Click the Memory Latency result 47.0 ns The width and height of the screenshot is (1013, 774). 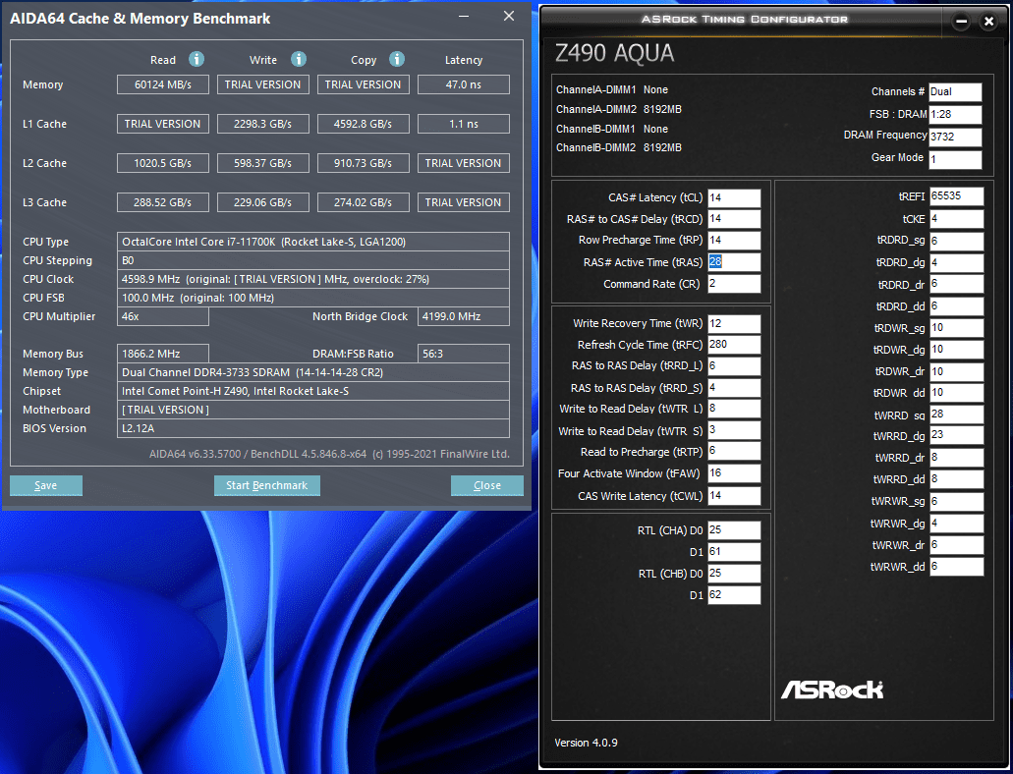pos(463,84)
